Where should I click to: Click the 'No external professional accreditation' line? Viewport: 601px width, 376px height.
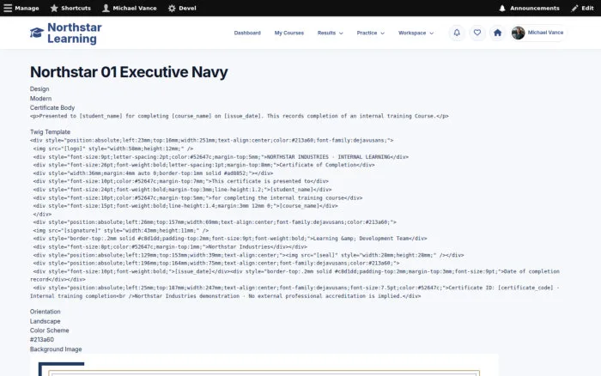(x=225, y=296)
